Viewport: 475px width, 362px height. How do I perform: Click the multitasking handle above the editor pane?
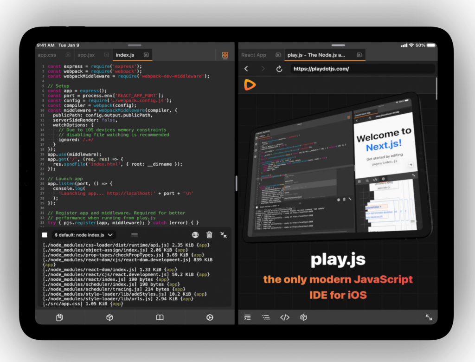(135, 45)
